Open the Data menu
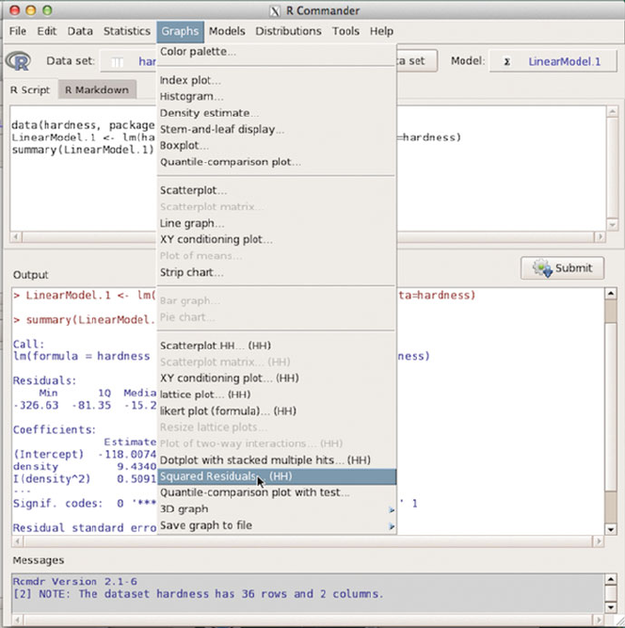Image resolution: width=625 pixels, height=628 pixels. [80, 31]
